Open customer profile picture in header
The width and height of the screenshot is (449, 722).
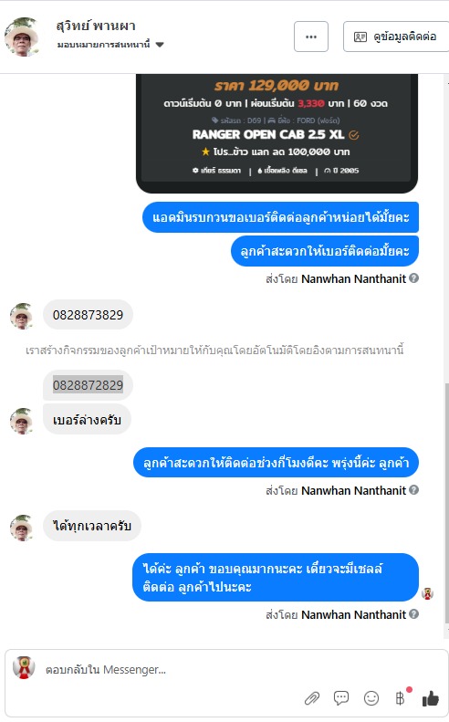(x=21, y=37)
